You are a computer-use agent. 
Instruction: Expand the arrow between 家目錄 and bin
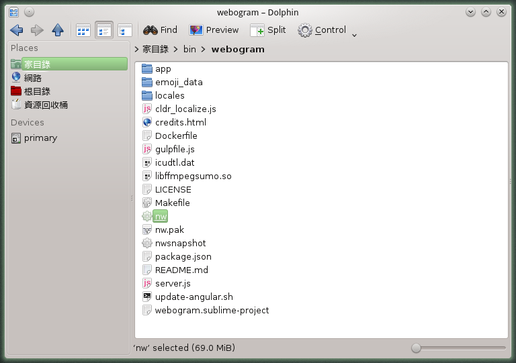(176, 49)
